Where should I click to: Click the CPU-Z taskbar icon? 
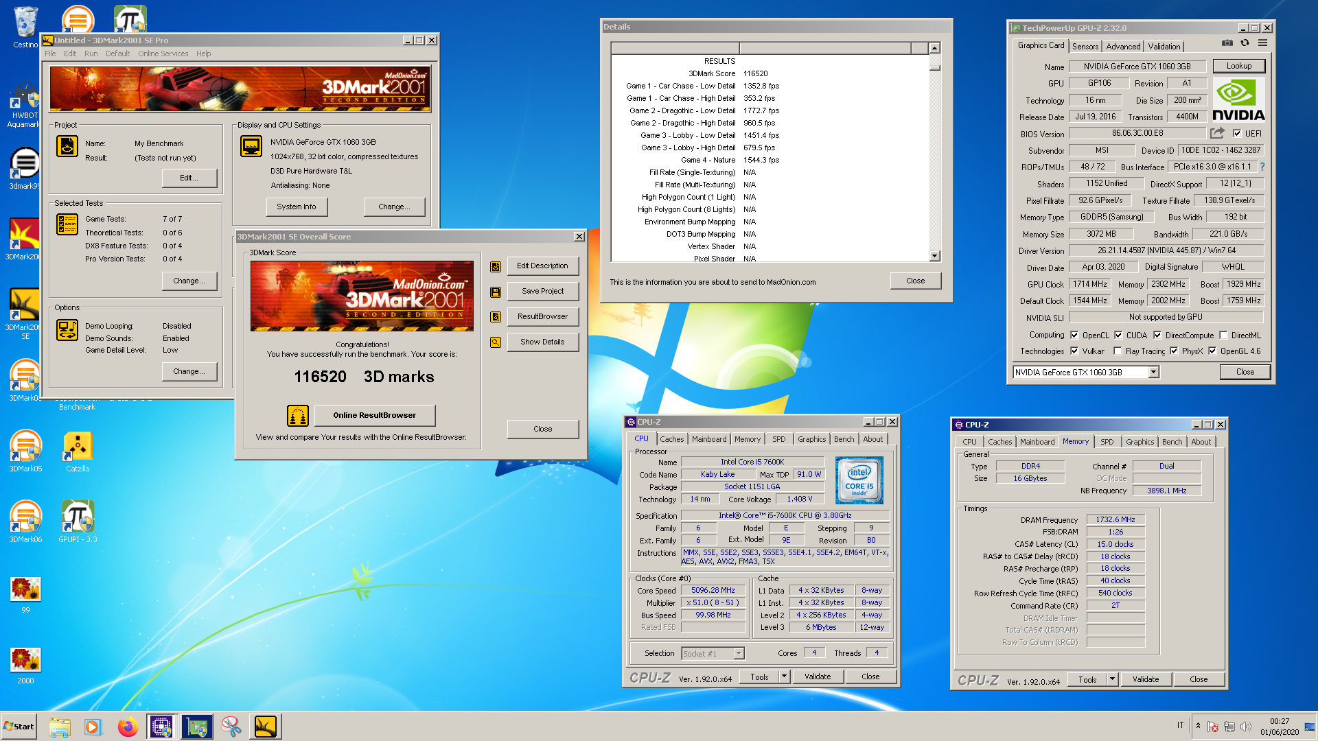[161, 727]
